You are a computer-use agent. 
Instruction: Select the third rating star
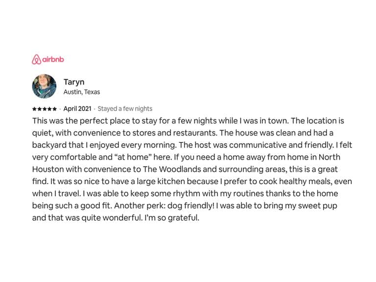click(x=45, y=109)
